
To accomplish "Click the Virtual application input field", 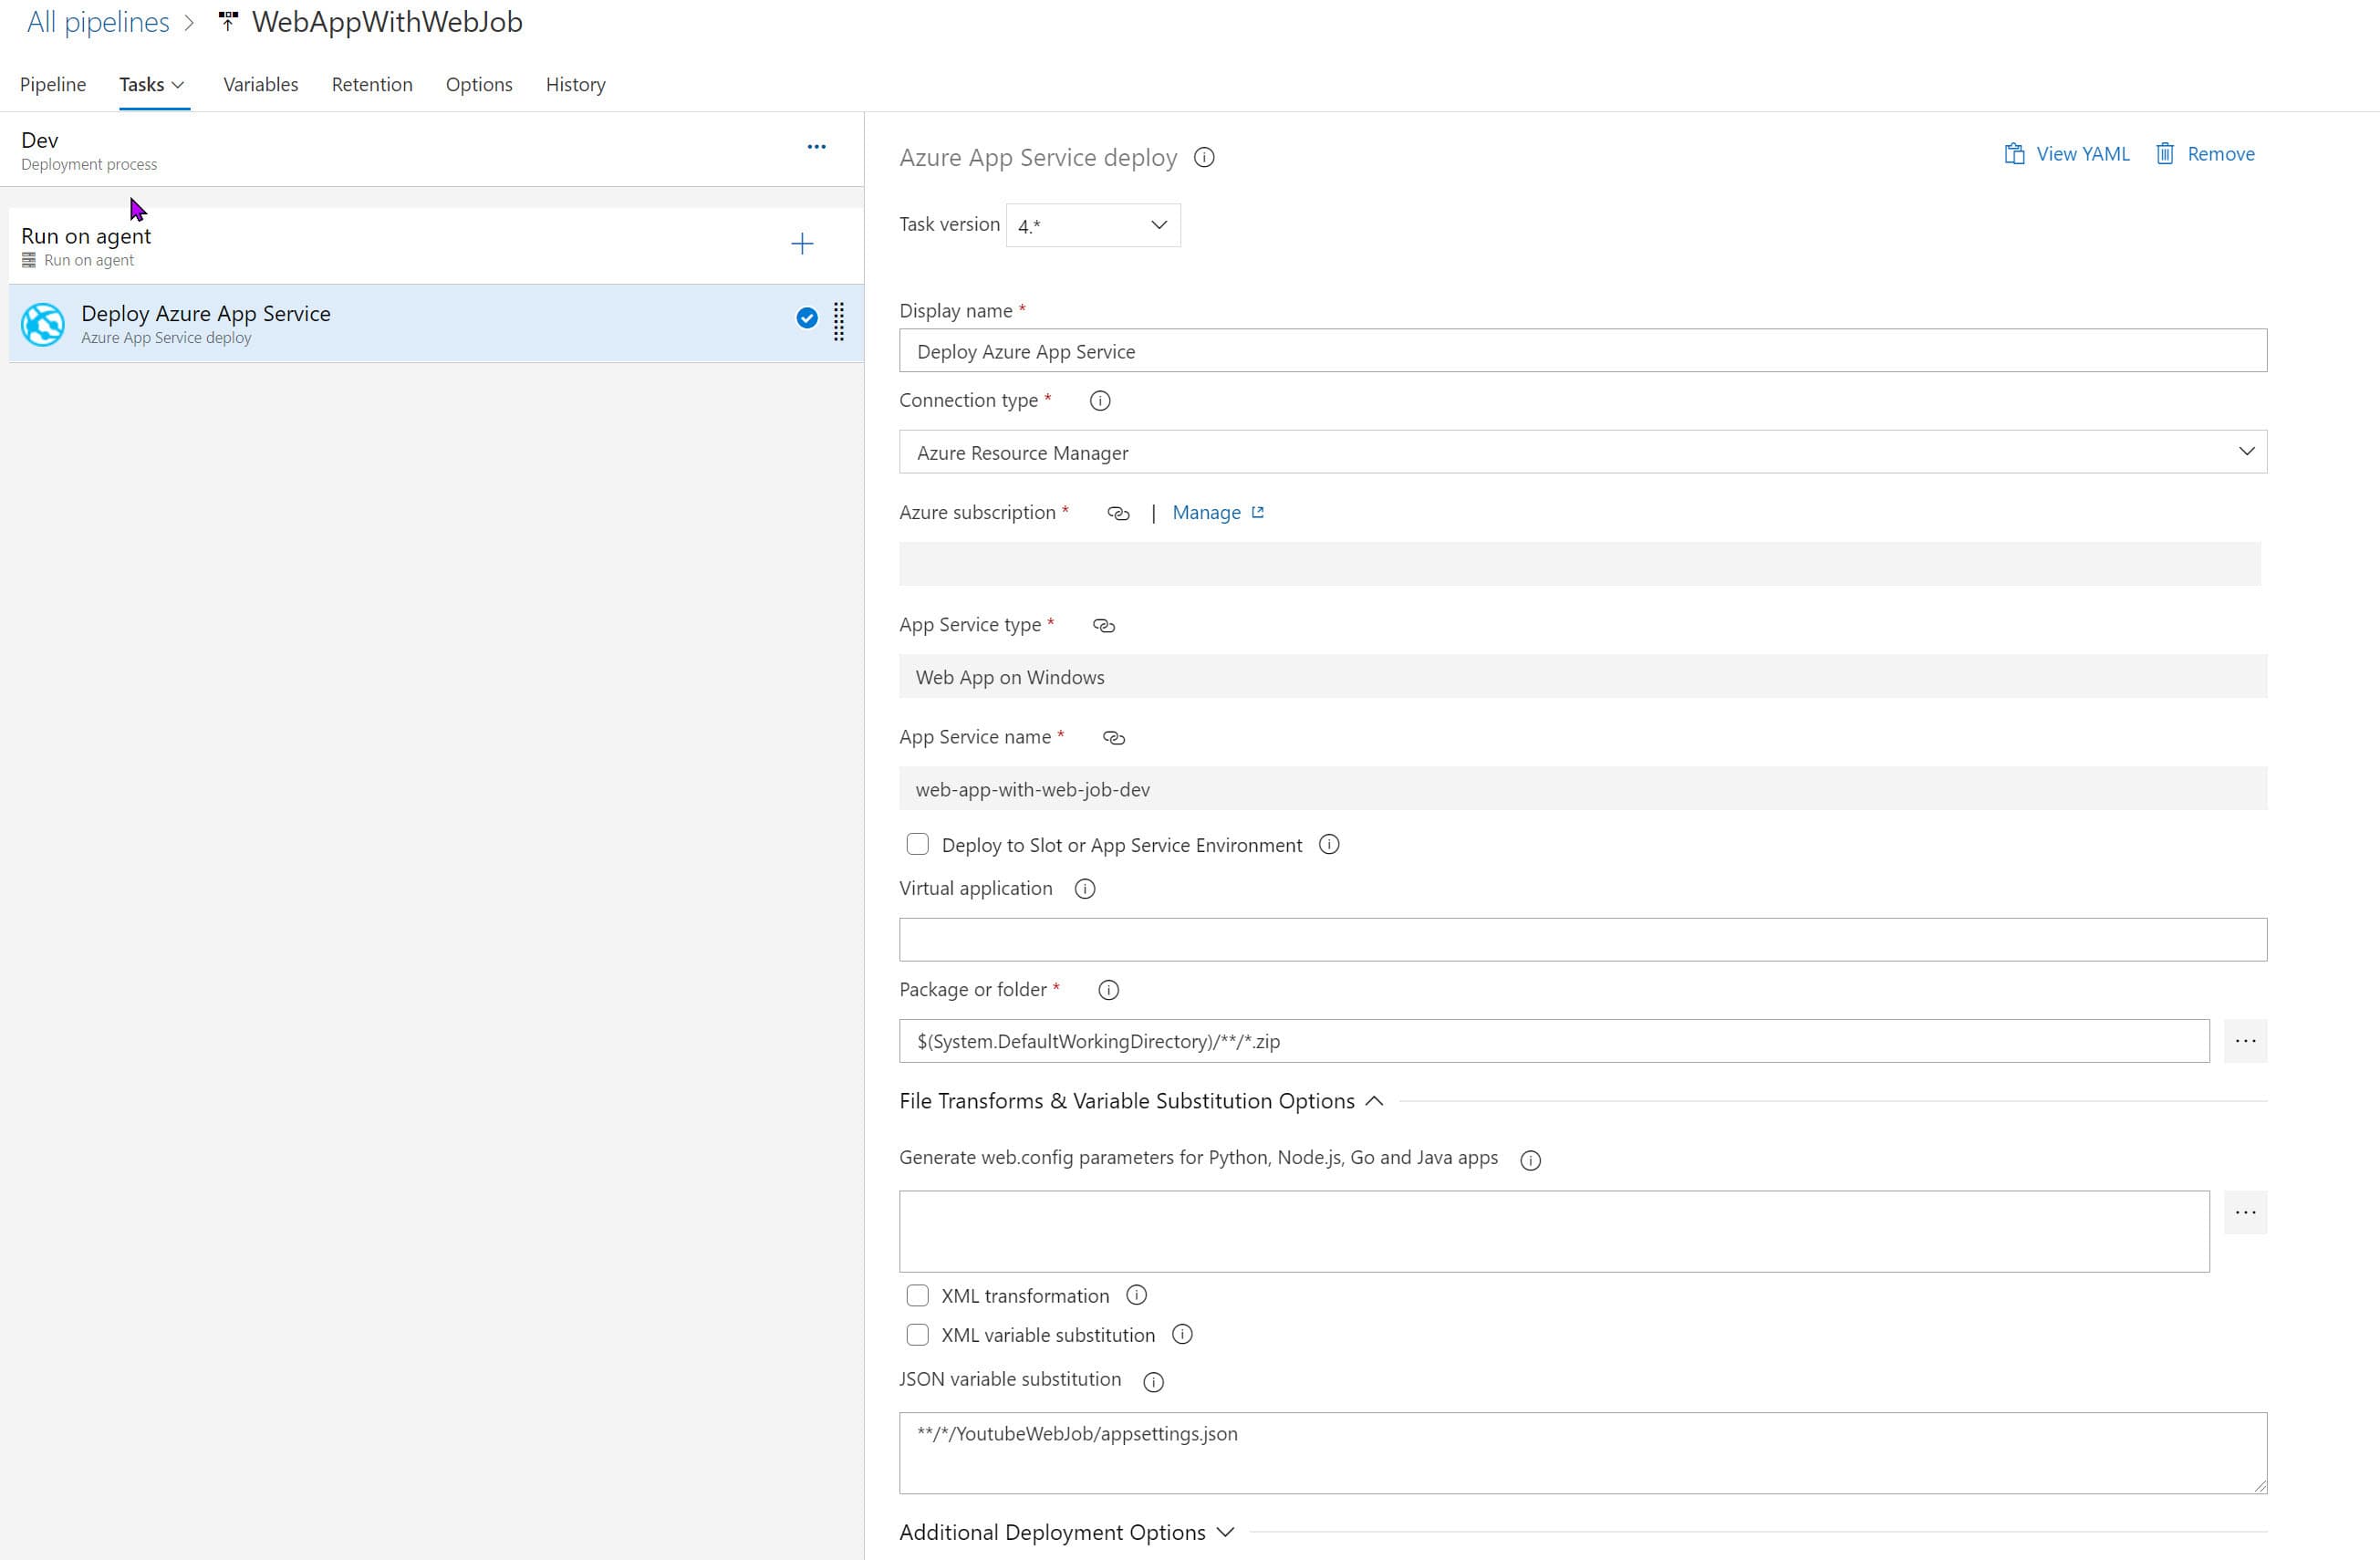I will [1582, 940].
